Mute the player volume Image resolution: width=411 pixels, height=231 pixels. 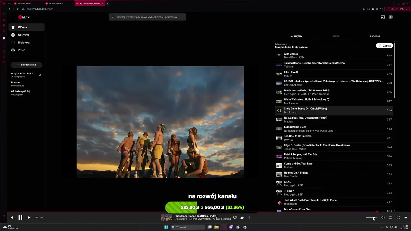coord(383,218)
